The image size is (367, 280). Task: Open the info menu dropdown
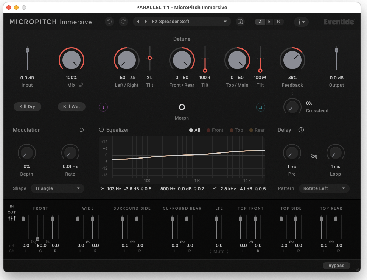pyautogui.click(x=301, y=22)
